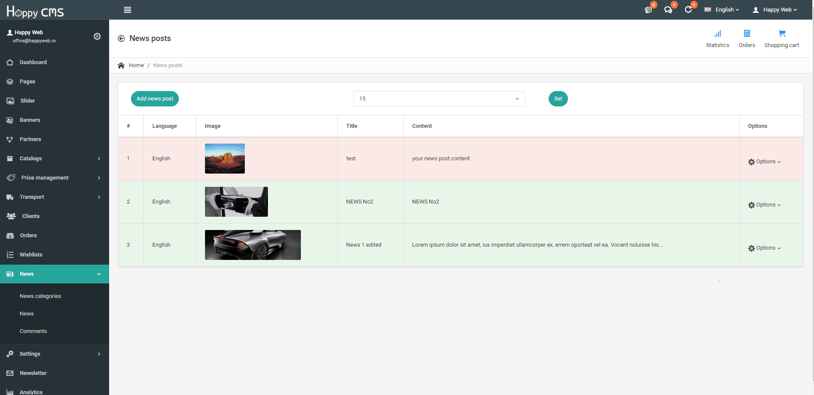Image resolution: width=814 pixels, height=395 pixels.
Task: Click the hands holding device thumbnail
Action: pos(236,202)
